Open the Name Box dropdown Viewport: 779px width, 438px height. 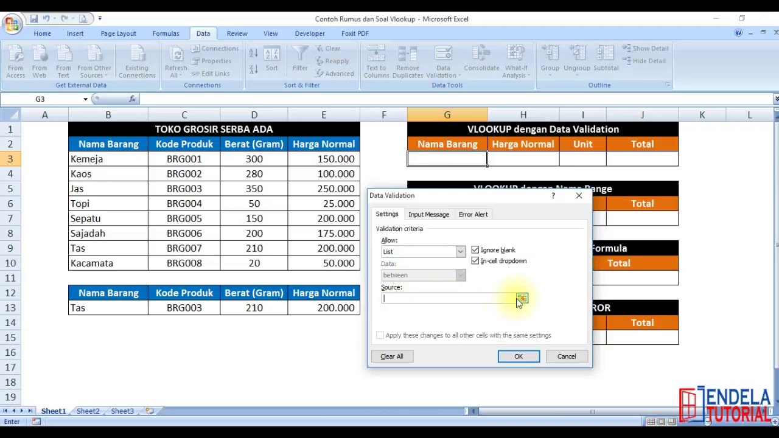point(85,99)
